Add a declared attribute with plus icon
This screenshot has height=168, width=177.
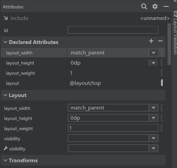coord(151,41)
